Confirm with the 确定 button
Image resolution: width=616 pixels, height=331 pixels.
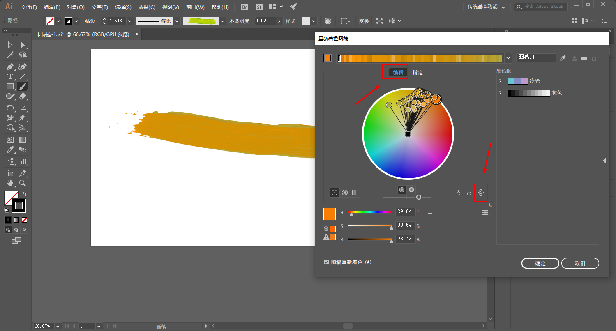pos(540,263)
